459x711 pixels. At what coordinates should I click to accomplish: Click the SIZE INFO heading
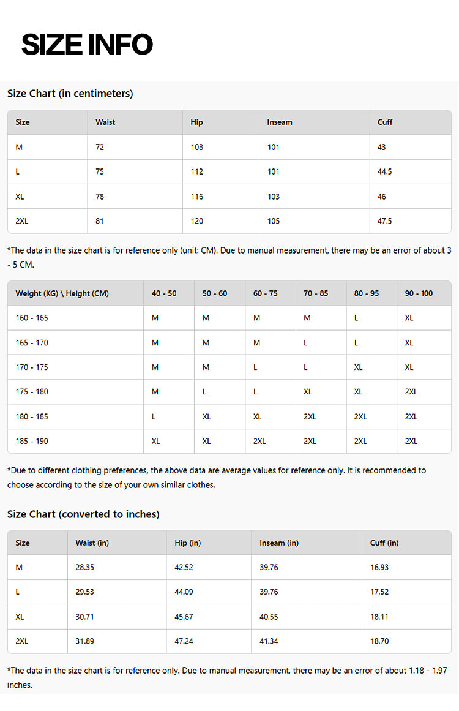pyautogui.click(x=87, y=45)
